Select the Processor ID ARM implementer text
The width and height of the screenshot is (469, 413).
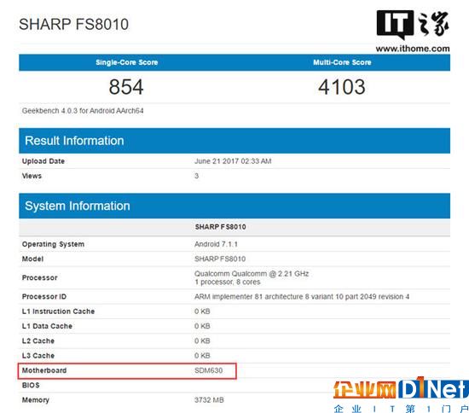coord(302,297)
